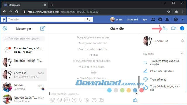Create a poll icon in composer
The width and height of the screenshot is (187, 105).
coord(87,100)
